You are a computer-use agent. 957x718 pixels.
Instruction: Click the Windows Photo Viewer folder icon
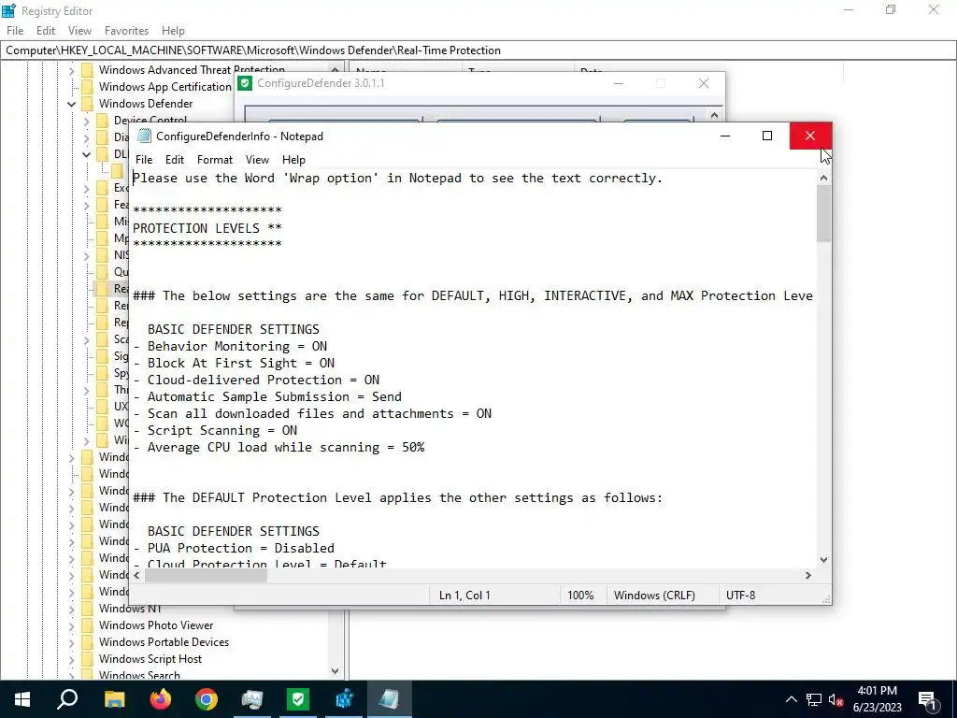88,625
